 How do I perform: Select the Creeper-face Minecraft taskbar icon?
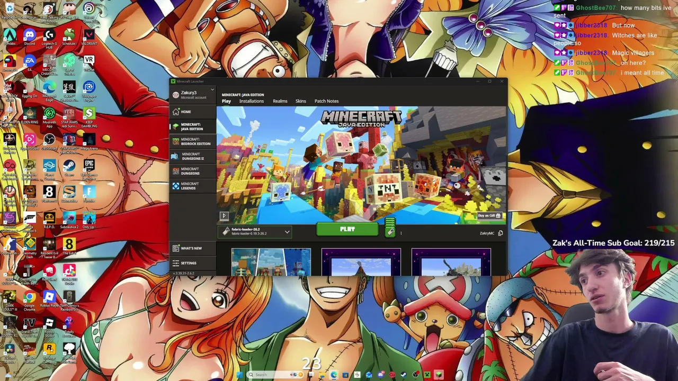tap(427, 375)
